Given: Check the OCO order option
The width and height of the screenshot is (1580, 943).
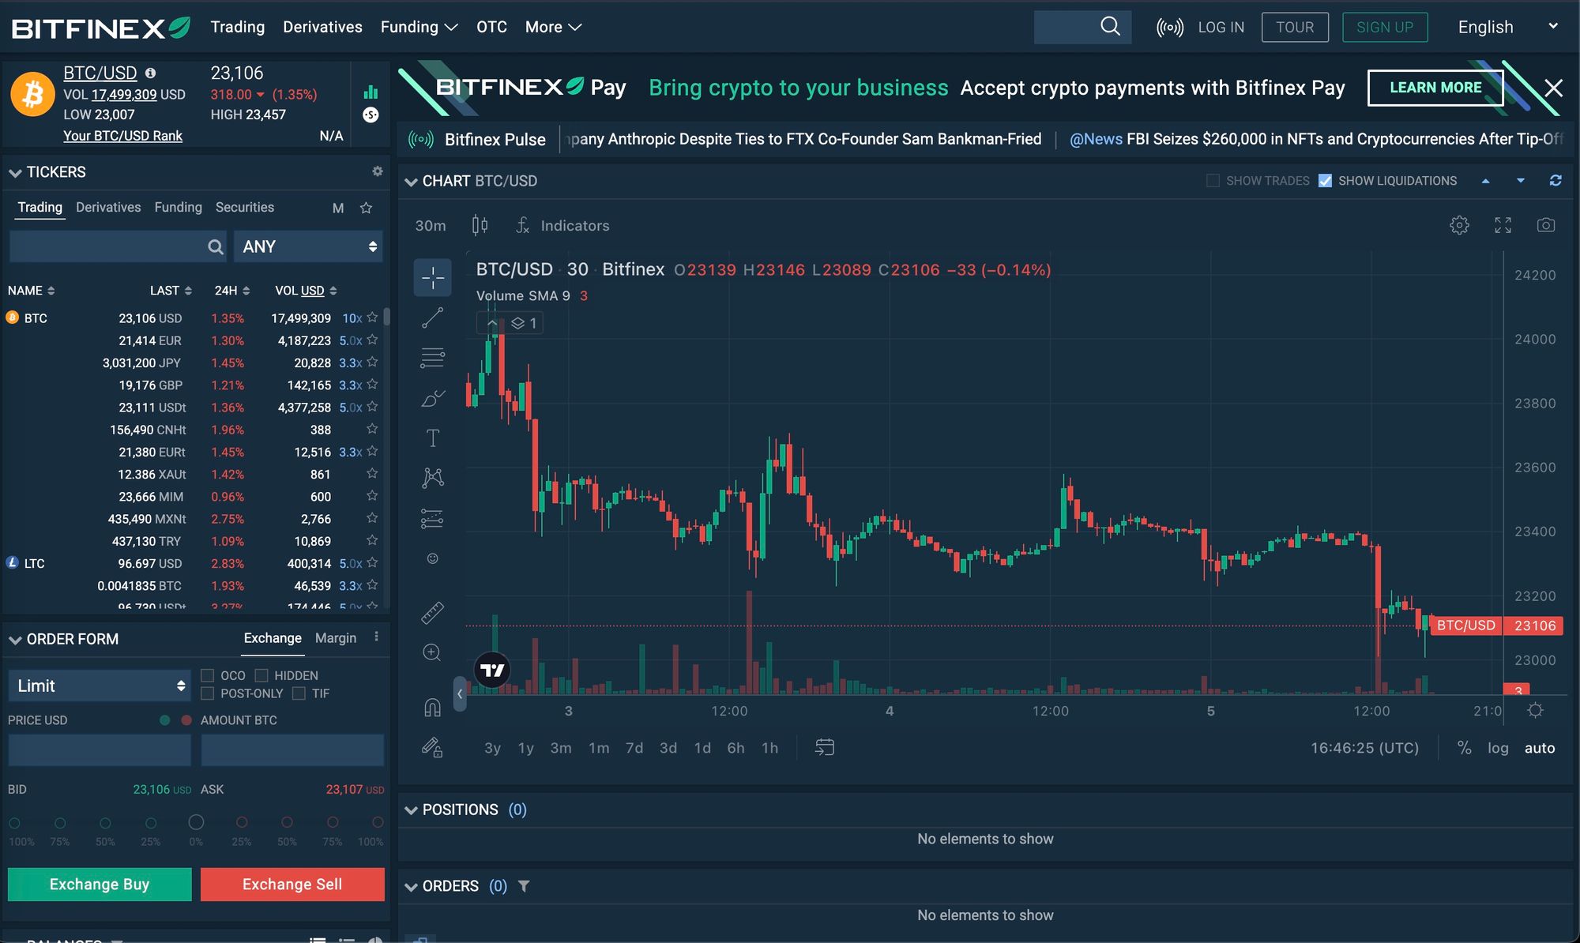Looking at the screenshot, I should pyautogui.click(x=208, y=675).
